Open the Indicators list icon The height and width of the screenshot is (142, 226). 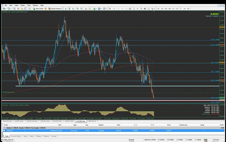(x=94, y=9)
